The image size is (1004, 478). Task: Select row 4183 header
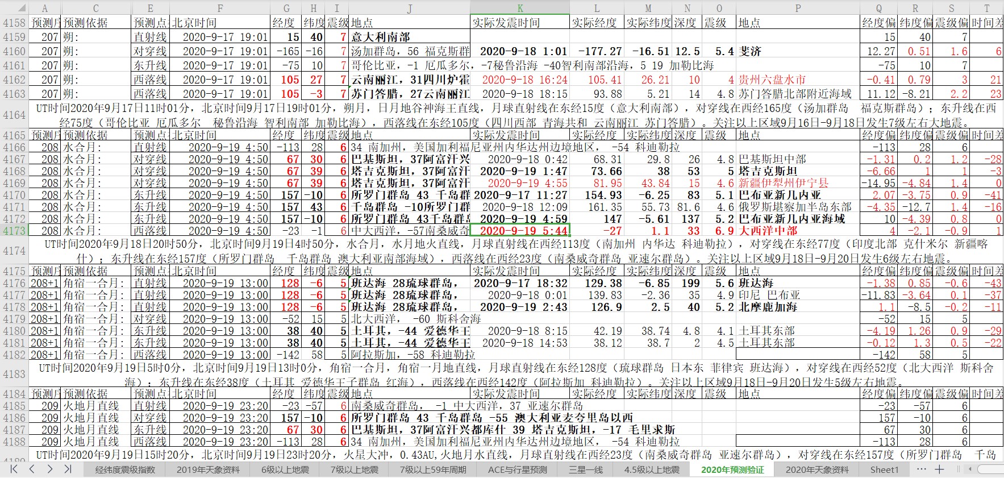point(14,374)
